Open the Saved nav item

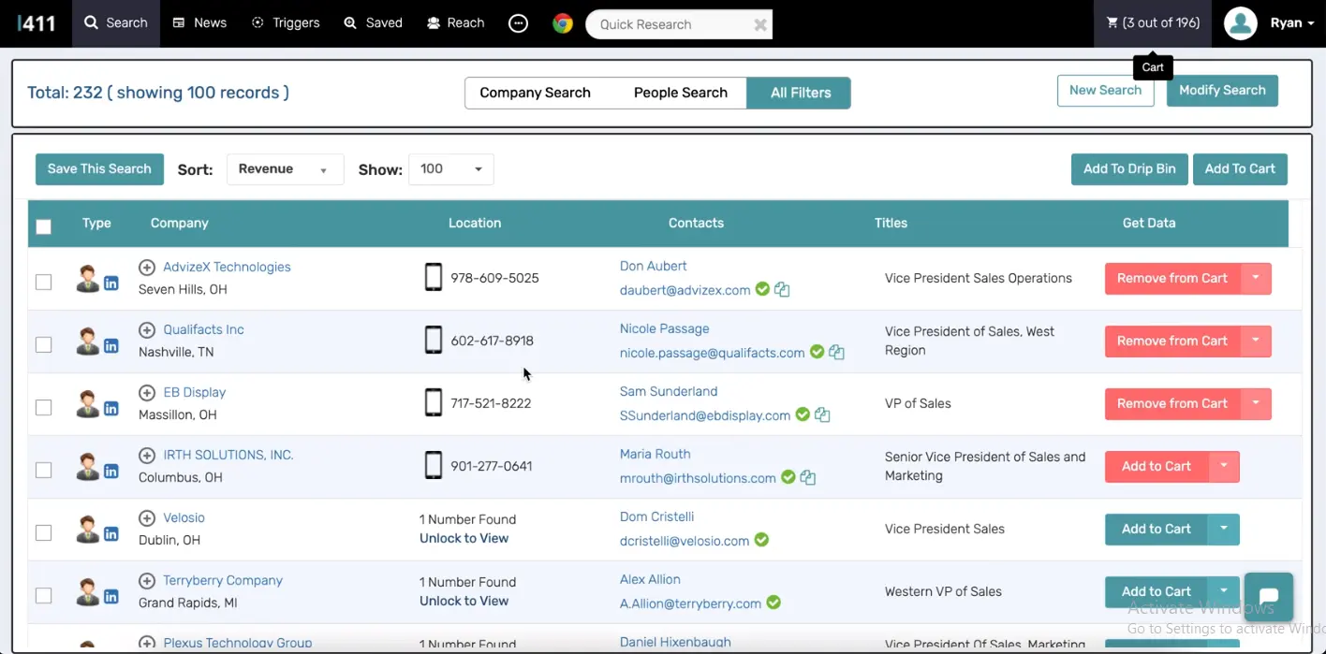pos(373,22)
